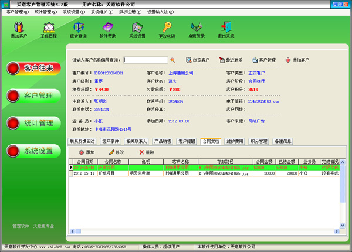Open the 客户管理 menu in menu bar
Viewport: 352px width, 252px height.
(x=17, y=12)
